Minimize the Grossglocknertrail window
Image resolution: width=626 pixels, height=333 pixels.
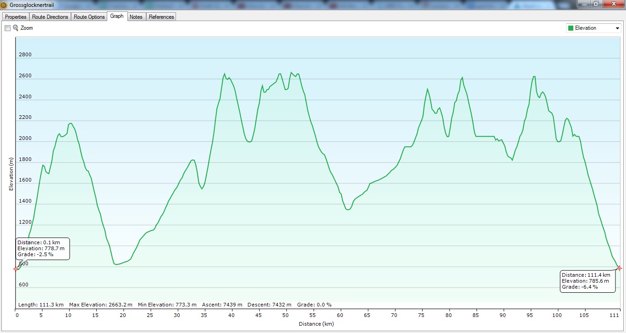(x=584, y=4)
